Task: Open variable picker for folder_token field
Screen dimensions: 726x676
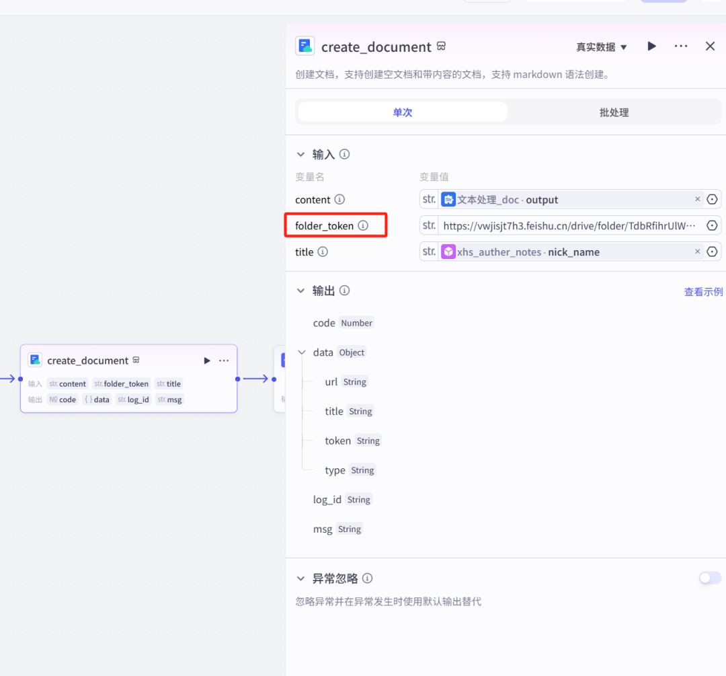Action: coord(712,225)
